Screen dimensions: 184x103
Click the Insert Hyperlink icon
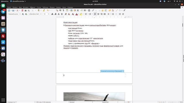coord(93,10)
